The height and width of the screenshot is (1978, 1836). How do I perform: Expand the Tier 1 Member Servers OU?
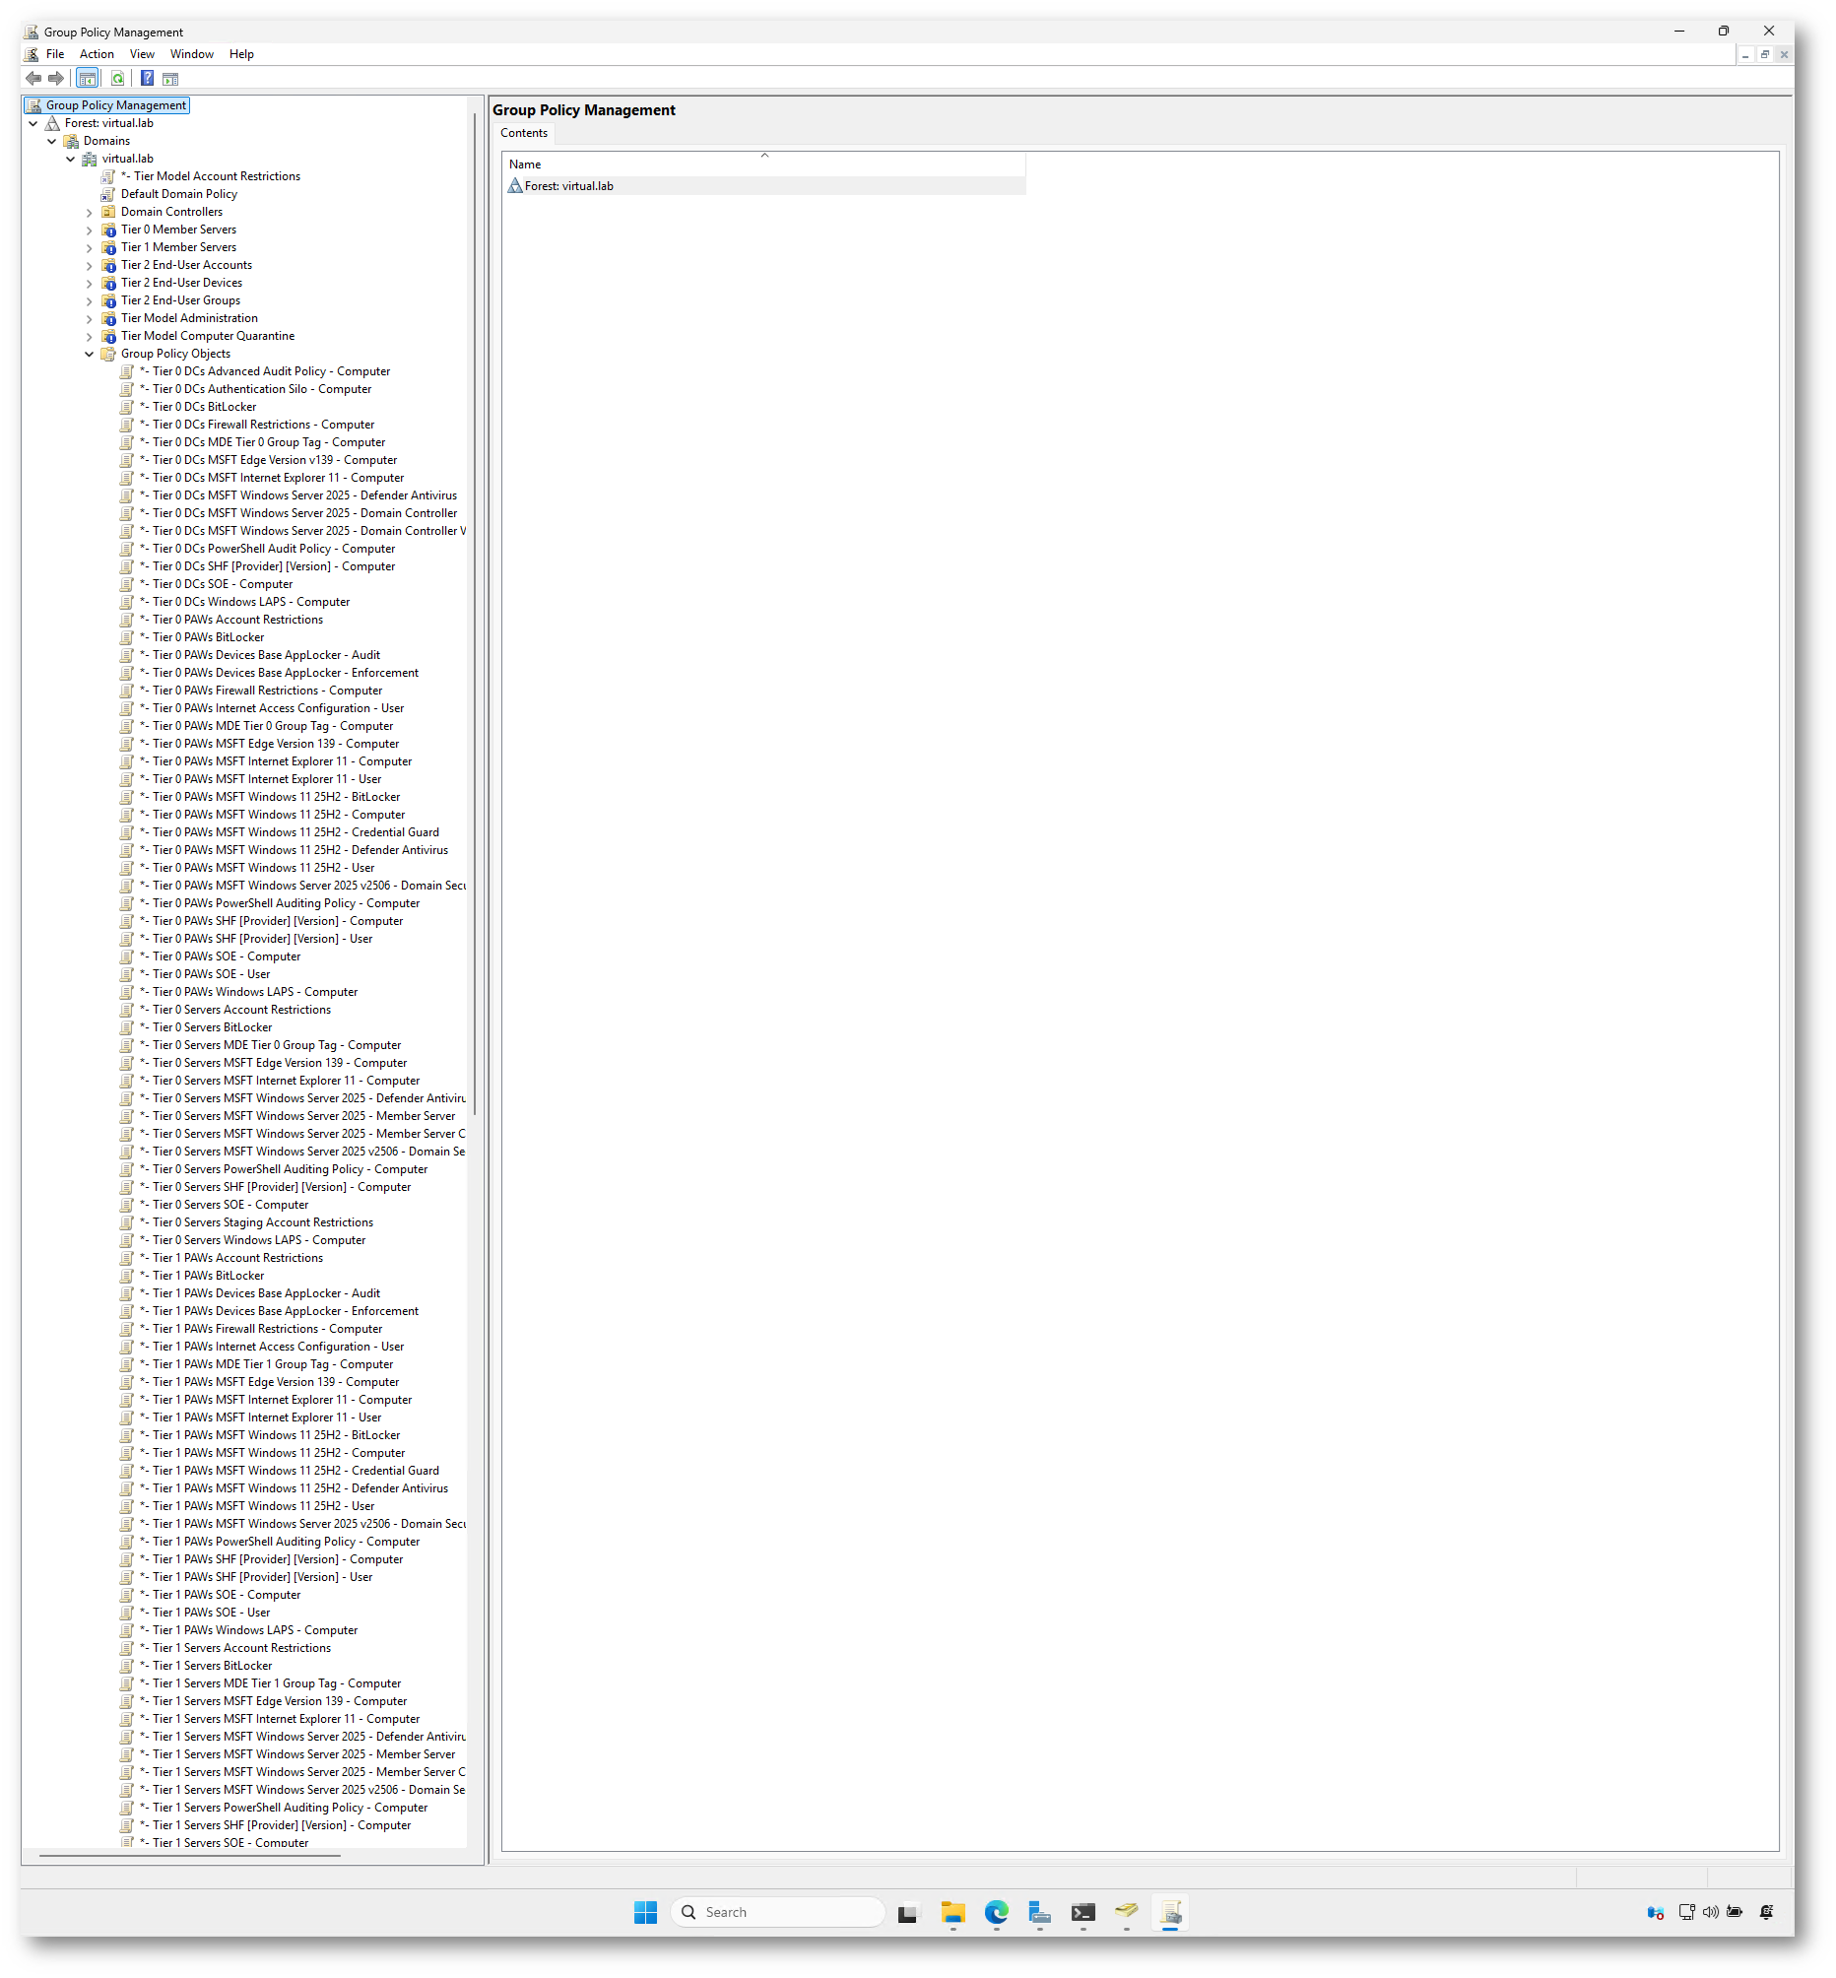90,248
